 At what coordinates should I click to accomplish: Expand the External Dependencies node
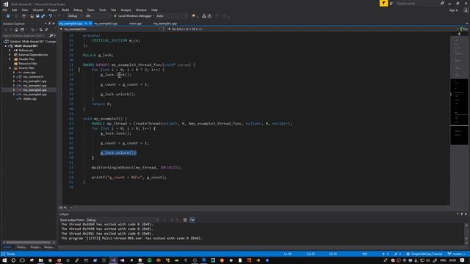click(x=10, y=55)
